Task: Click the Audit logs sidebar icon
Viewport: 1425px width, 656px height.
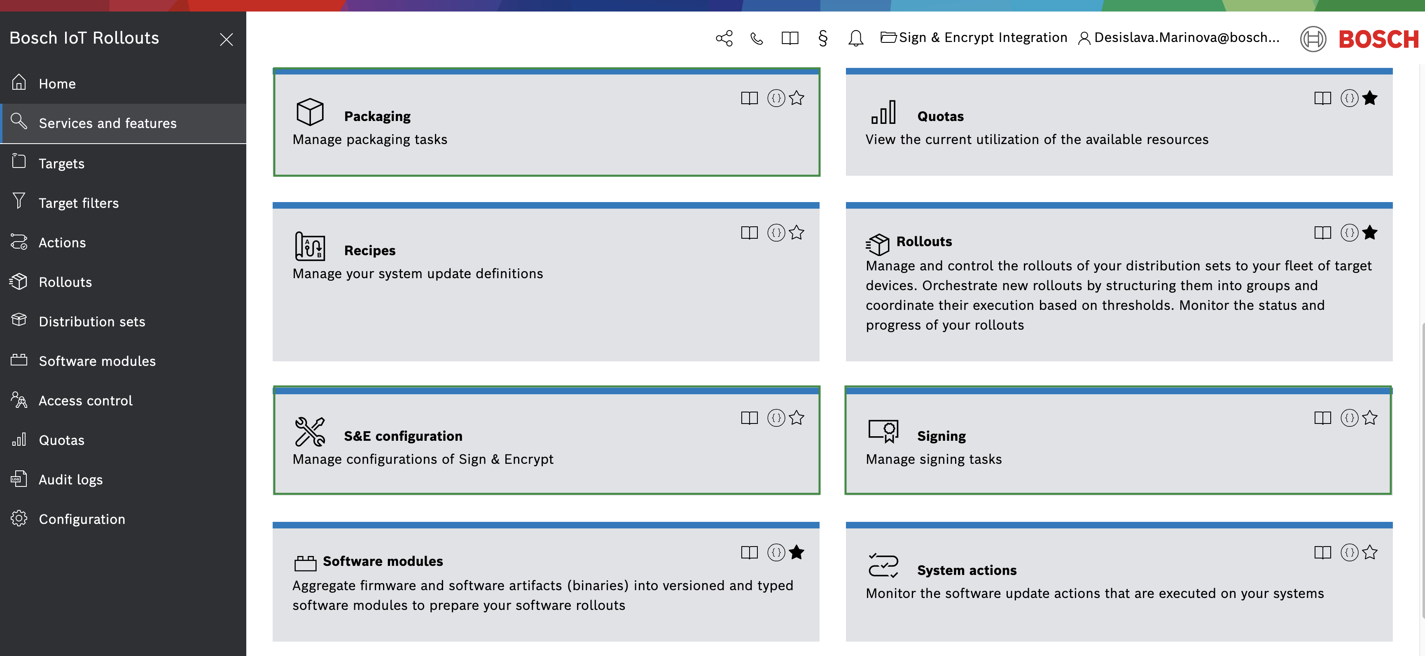Action: click(x=19, y=479)
